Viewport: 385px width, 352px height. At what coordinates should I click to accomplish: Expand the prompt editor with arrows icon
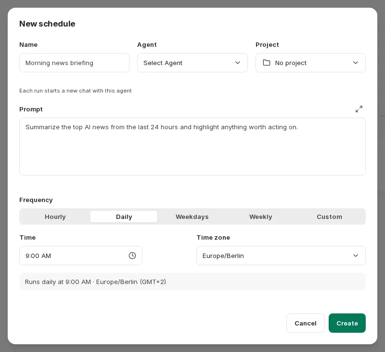(x=359, y=109)
